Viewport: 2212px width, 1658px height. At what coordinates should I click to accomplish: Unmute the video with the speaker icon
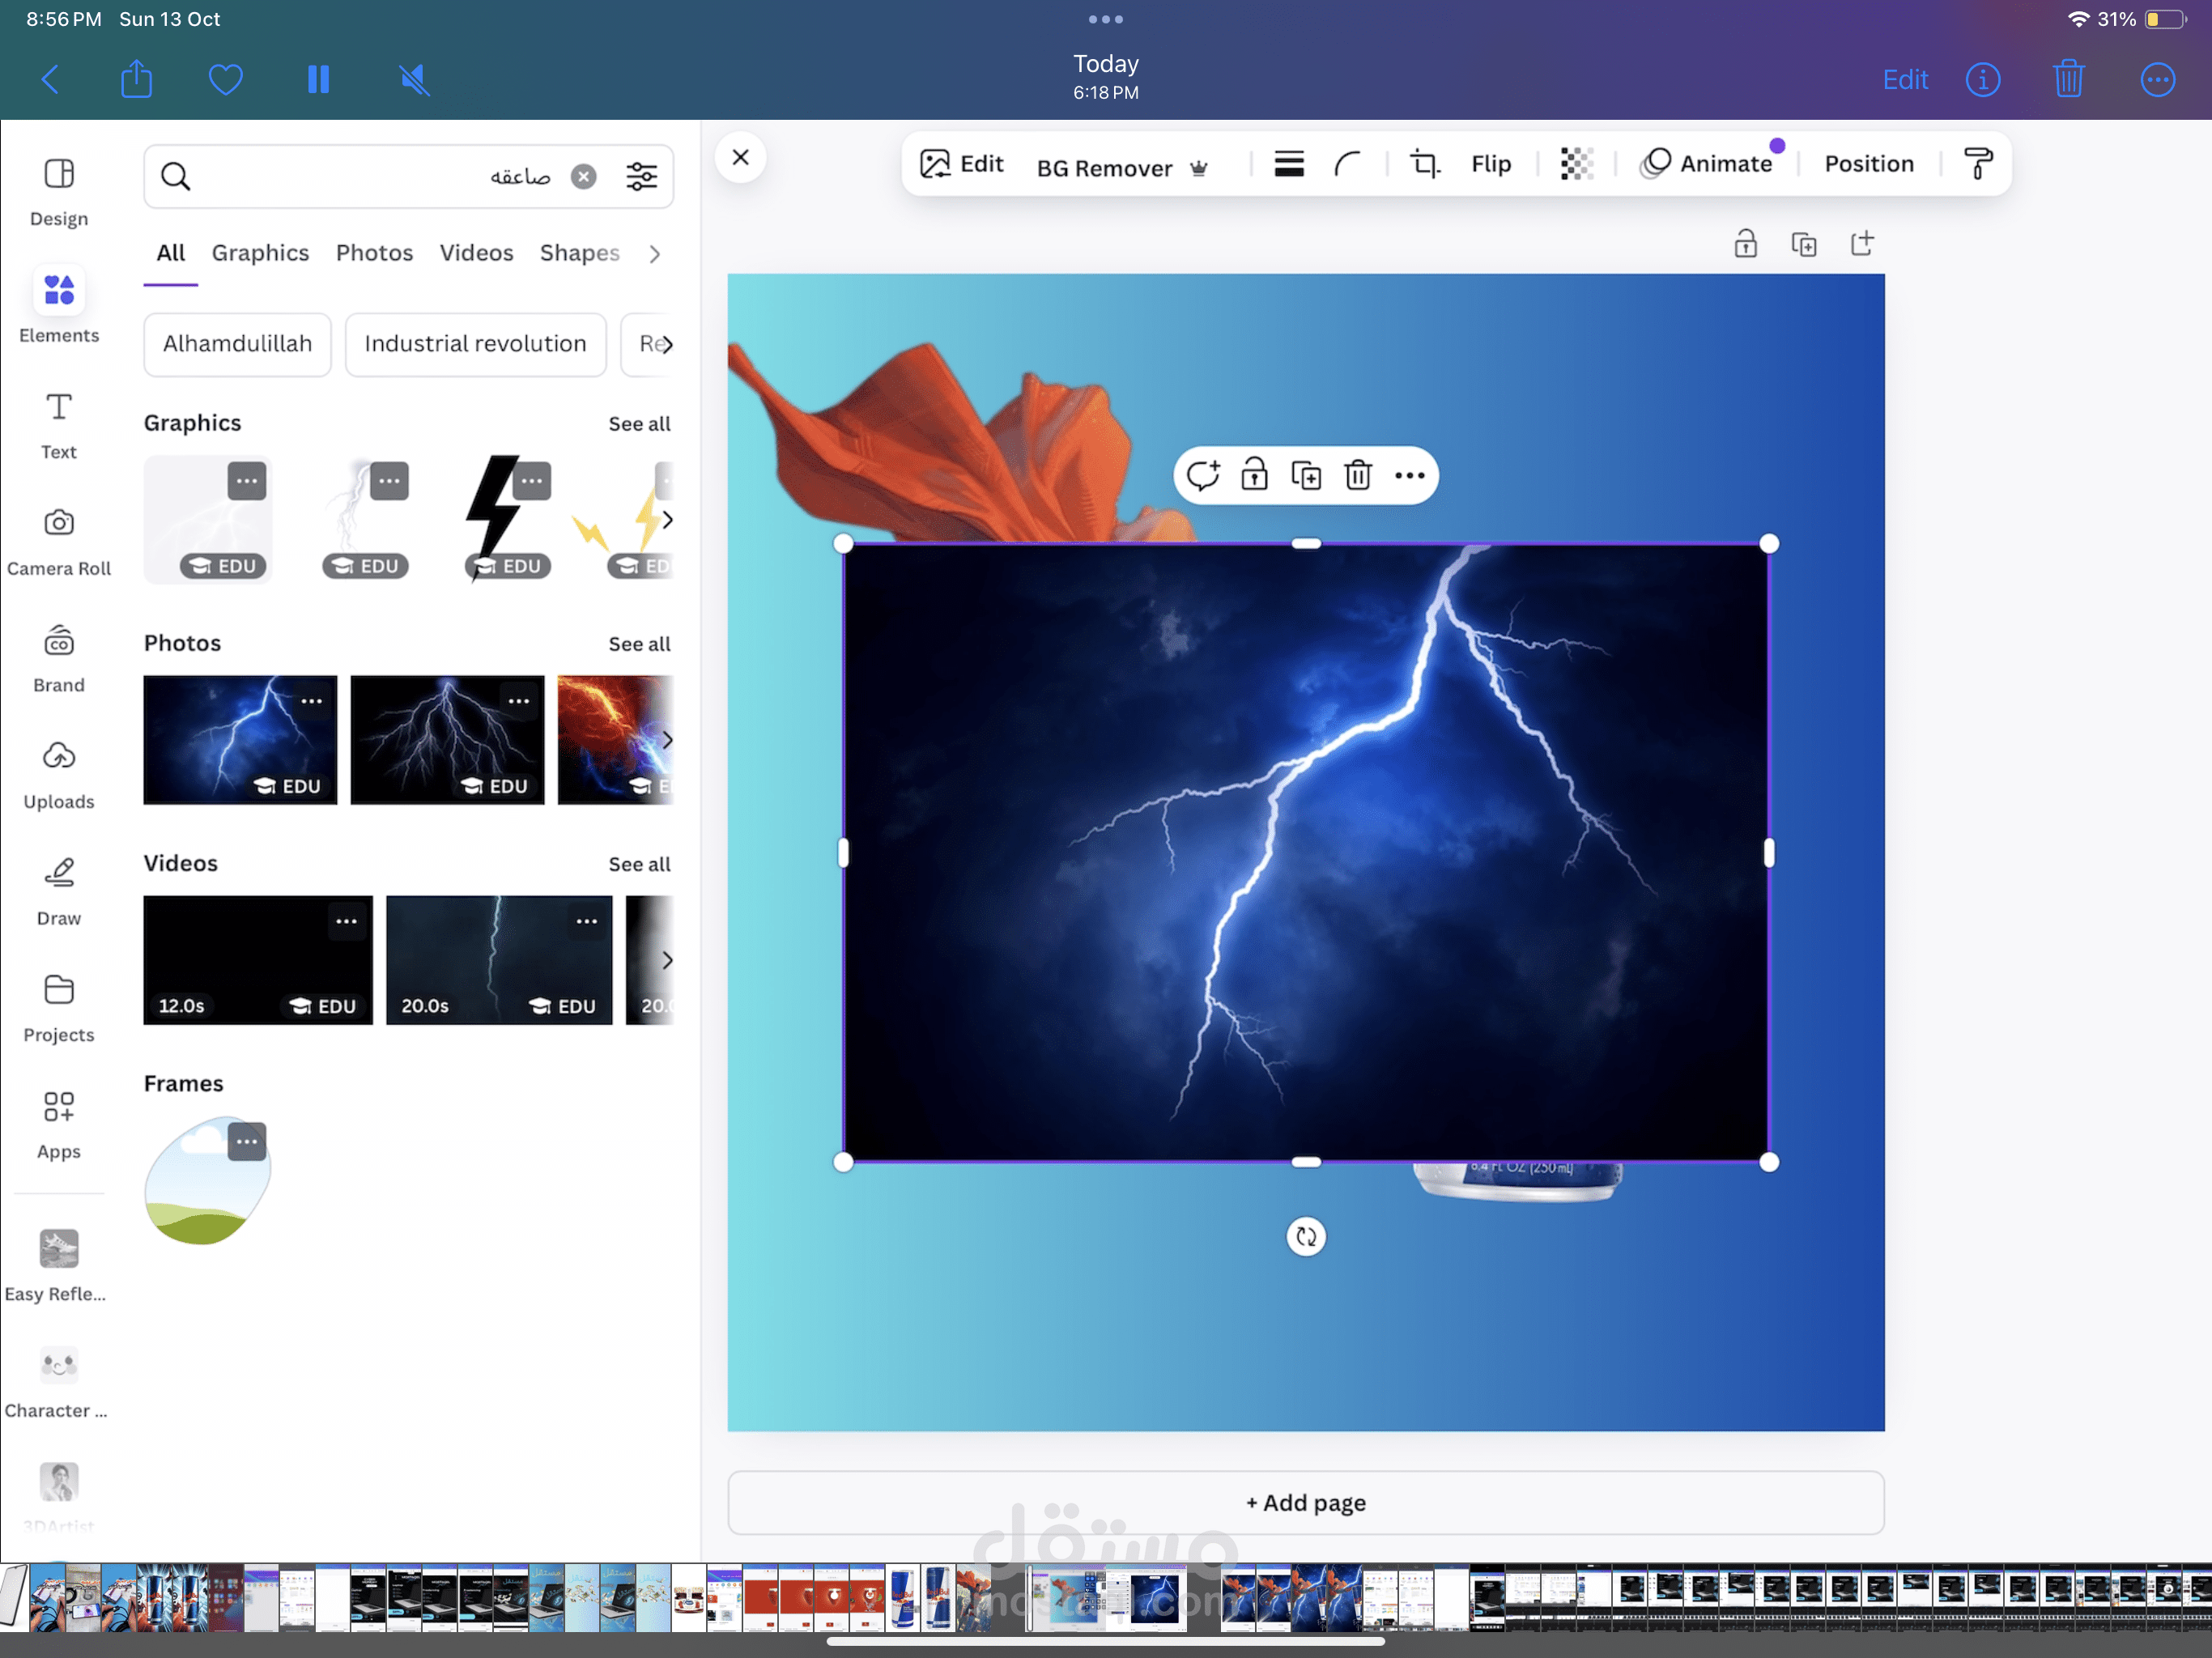[x=414, y=80]
